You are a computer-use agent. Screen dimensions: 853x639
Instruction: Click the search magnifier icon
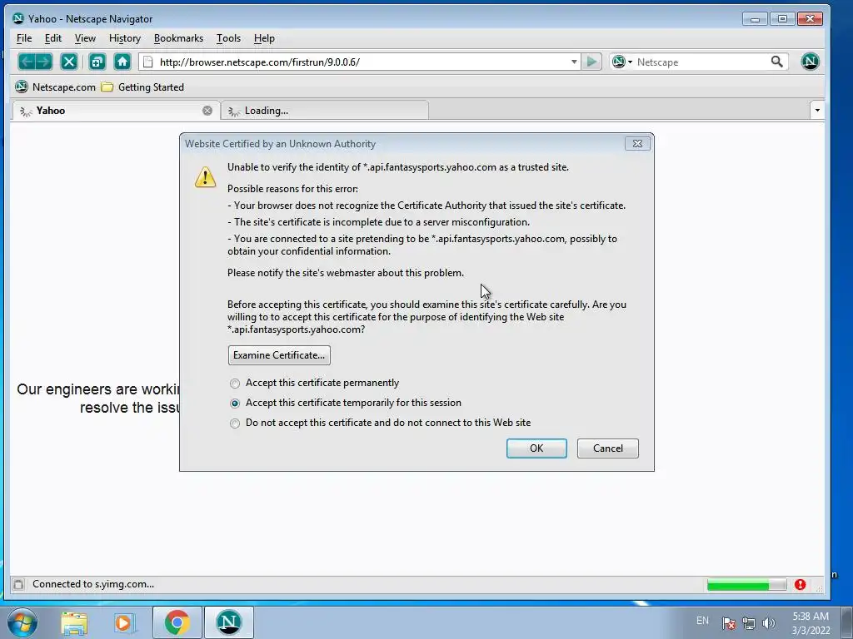click(777, 62)
